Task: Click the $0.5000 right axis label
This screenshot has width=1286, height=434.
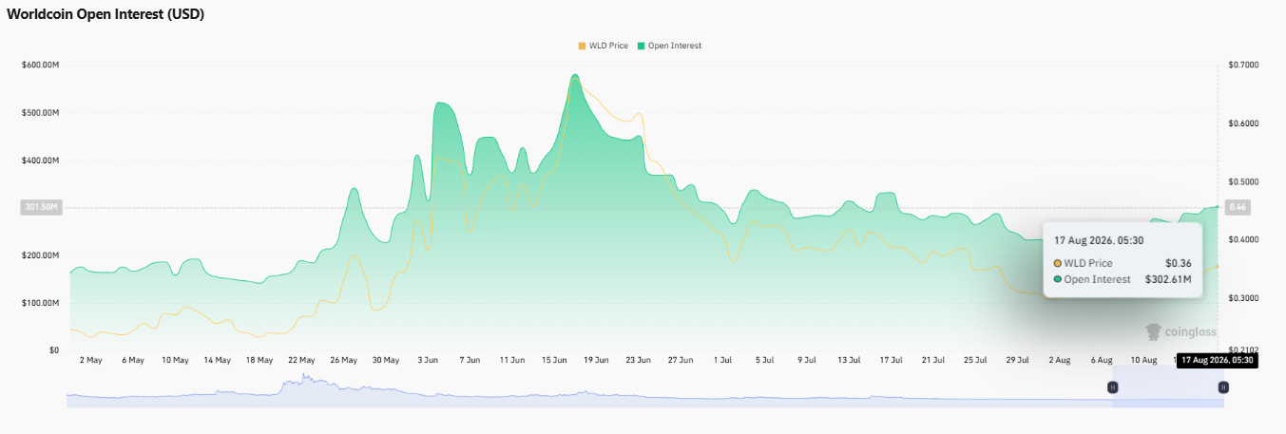Action: 1243,181
